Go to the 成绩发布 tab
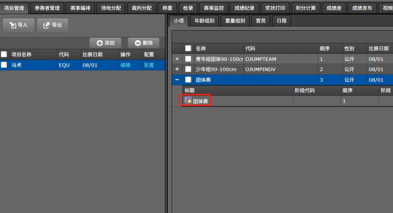Image resolution: width=393 pixels, height=213 pixels. click(x=362, y=8)
